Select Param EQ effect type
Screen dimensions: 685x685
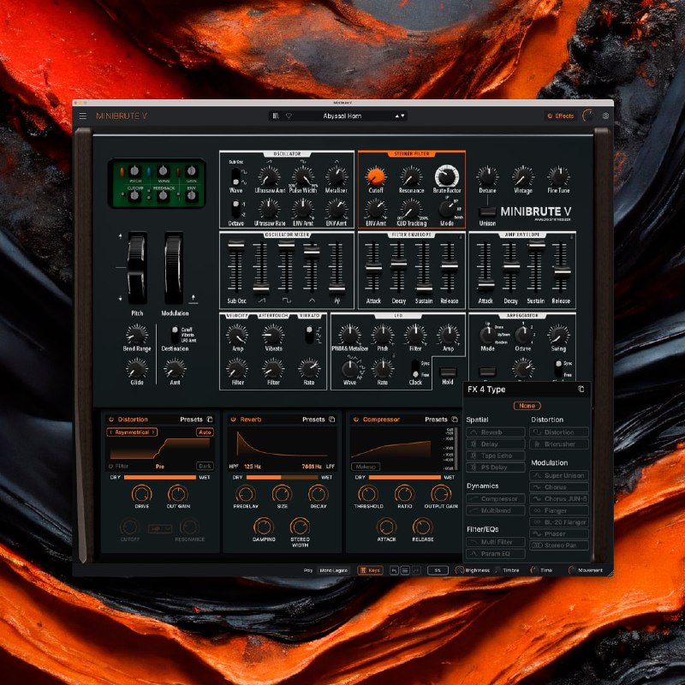[x=496, y=553]
